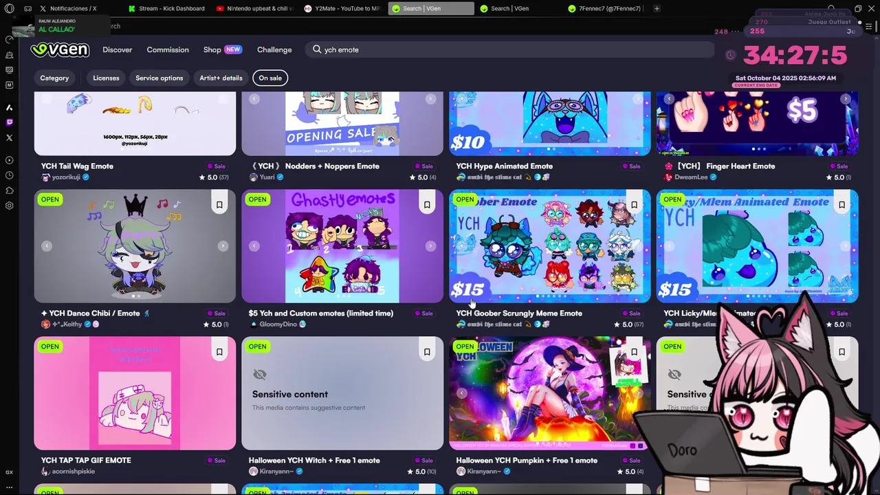Open the Extensions cube sidebar icon
The width and height of the screenshot is (880, 495).
pos(9,190)
